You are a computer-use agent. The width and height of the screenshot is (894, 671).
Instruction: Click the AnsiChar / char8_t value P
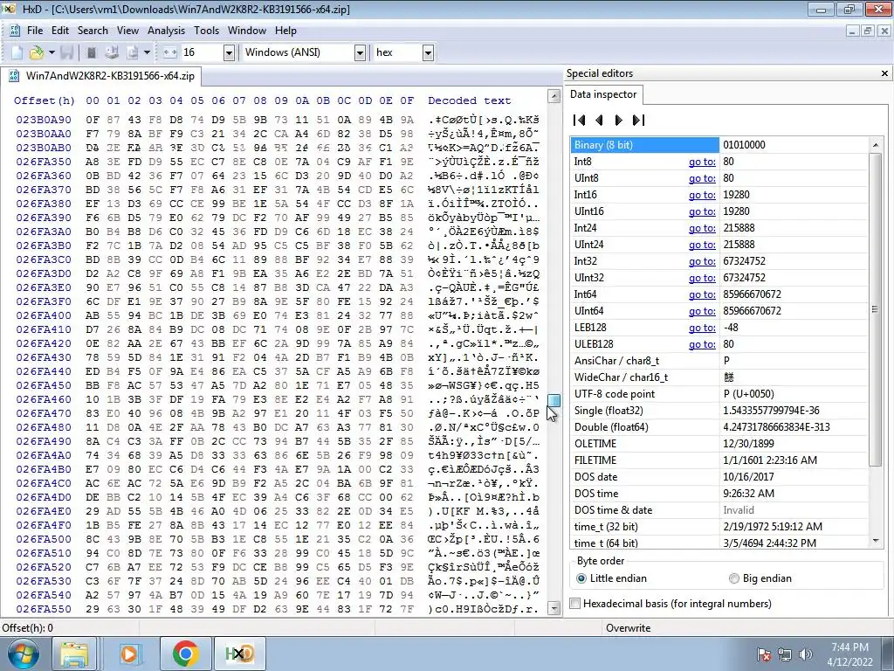point(726,361)
